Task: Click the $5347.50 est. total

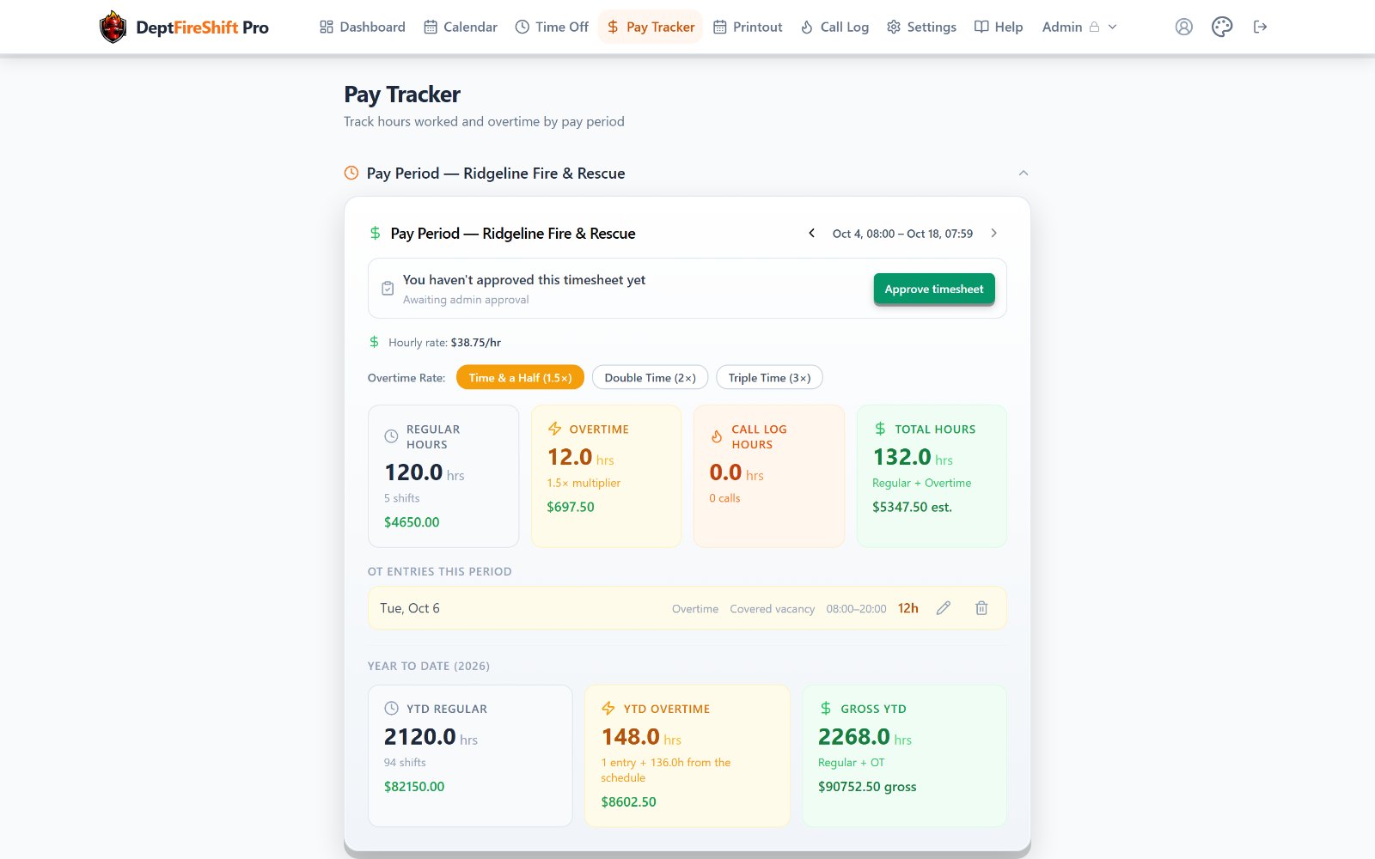Action: coord(912,507)
